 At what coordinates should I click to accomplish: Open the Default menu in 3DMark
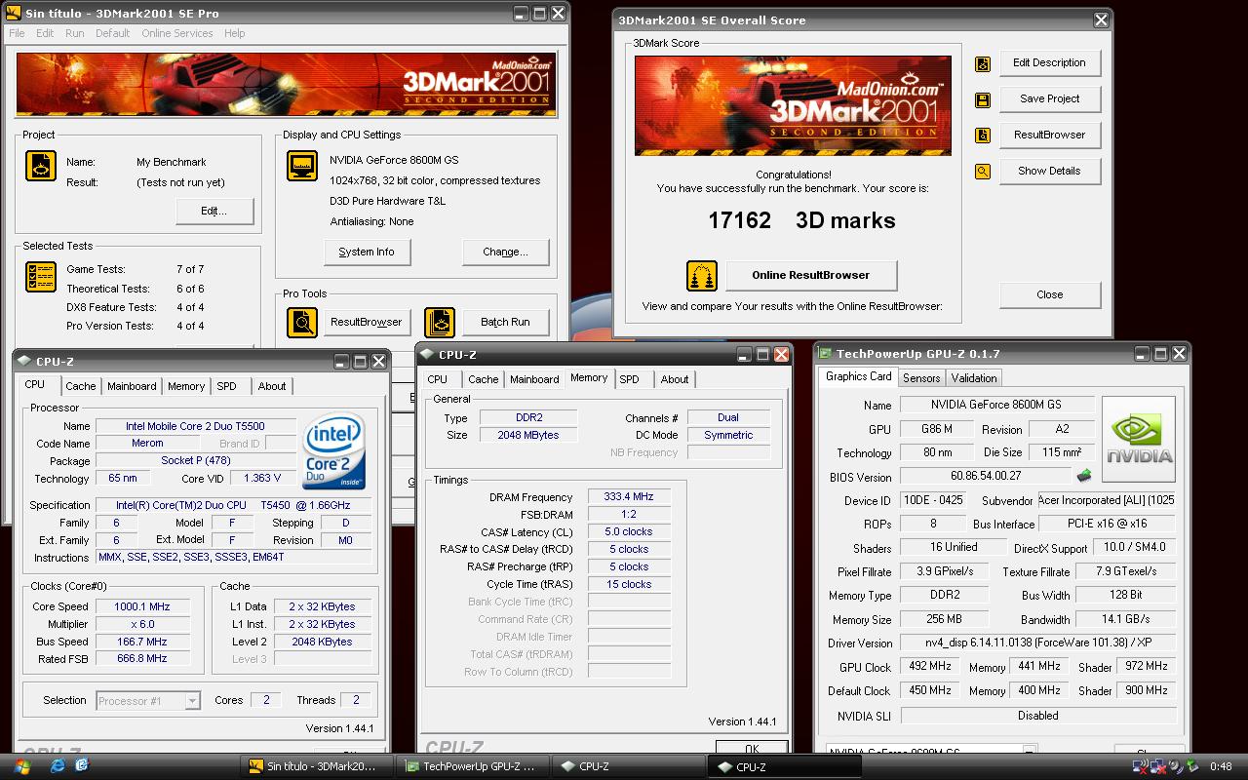pos(112,33)
